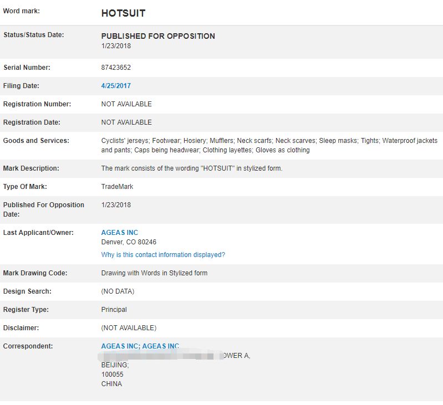443x405 pixels.
Task: Click the Word mark: label
Action: (21, 11)
